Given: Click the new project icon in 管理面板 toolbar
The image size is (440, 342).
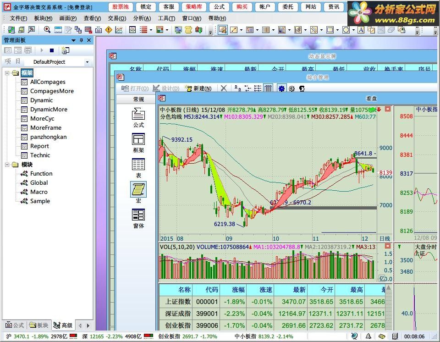Looking at the screenshot, I should point(66,50).
